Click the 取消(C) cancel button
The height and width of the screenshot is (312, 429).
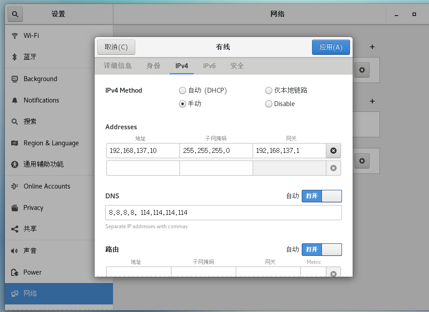coord(116,47)
